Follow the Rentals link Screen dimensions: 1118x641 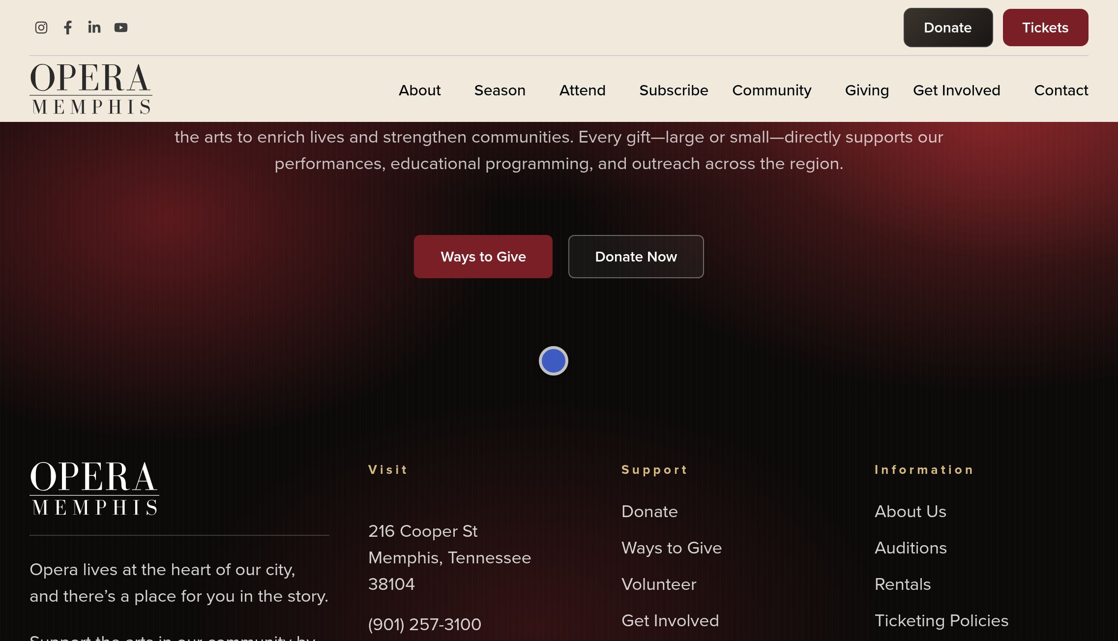(x=903, y=584)
